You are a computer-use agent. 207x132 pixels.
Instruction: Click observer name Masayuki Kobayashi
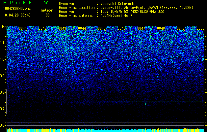pos(118,4)
